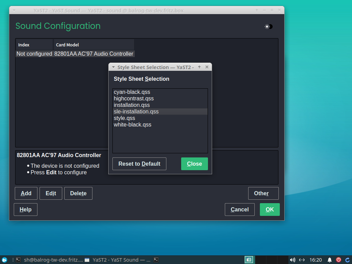Click Cancel in the Sound Configuration window
This screenshot has width=352, height=264.
point(240,209)
